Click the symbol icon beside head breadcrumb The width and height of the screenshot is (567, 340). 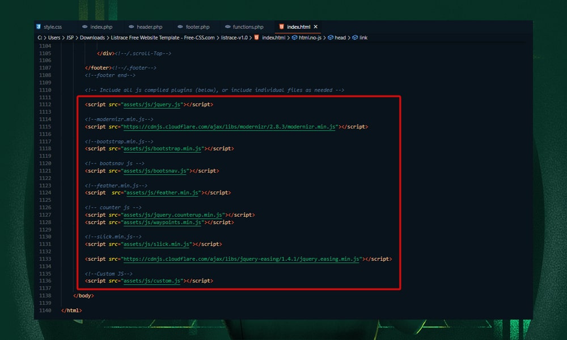(x=330, y=37)
